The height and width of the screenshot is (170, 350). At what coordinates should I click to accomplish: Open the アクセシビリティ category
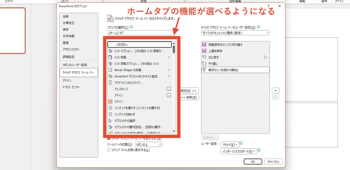click(x=71, y=49)
